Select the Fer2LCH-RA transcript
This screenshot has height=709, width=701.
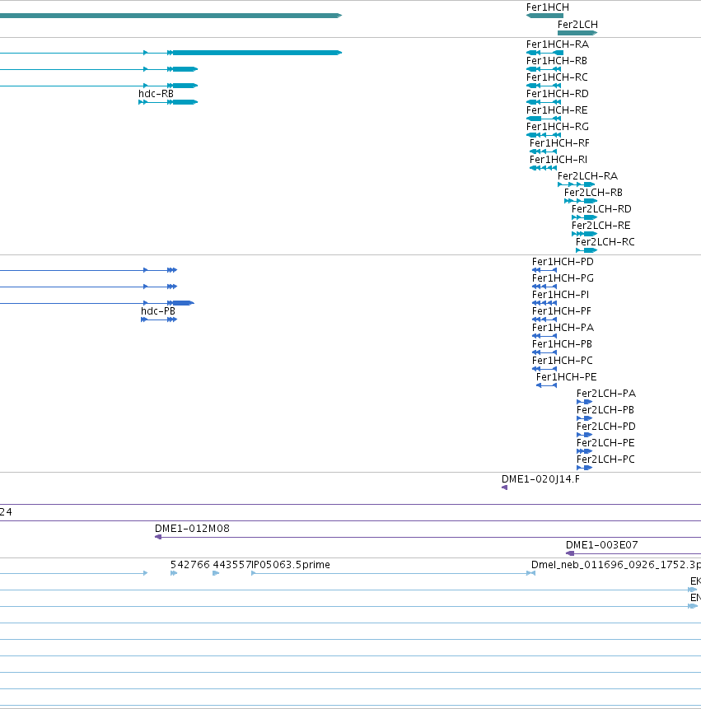tap(576, 184)
